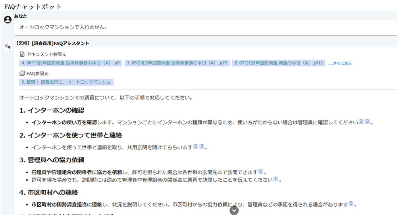Click citation badge 5 in 市区町村への連絡 bullet

[351, 204]
